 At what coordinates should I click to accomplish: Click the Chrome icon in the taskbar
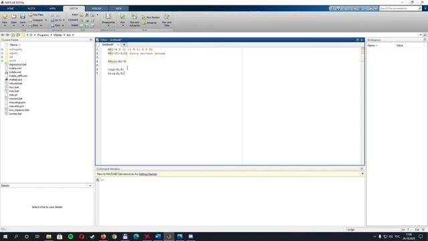114,236
